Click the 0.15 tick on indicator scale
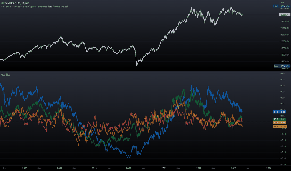Screen dimensions: 291x171 (x=283, y=104)
